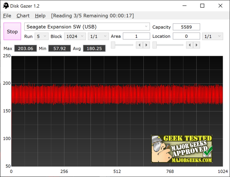Click the Min value 57.92

(x=59, y=49)
